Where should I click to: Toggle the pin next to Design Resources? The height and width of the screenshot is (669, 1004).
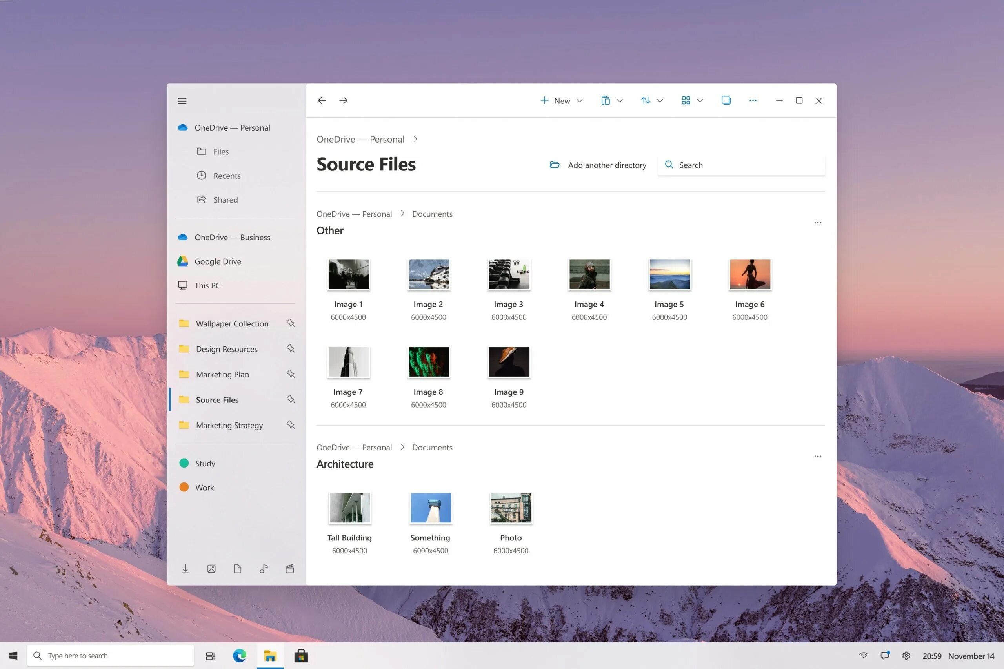(x=291, y=348)
